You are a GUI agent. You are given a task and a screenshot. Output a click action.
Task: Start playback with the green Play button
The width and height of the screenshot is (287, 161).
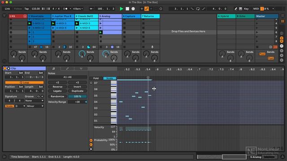(121, 8)
